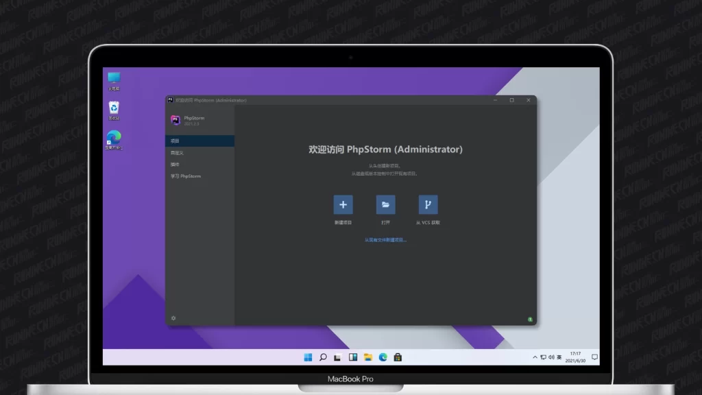Screen dimensions: 702x395
Task: Expand the system tray hidden icons chevron
Action: 535,357
